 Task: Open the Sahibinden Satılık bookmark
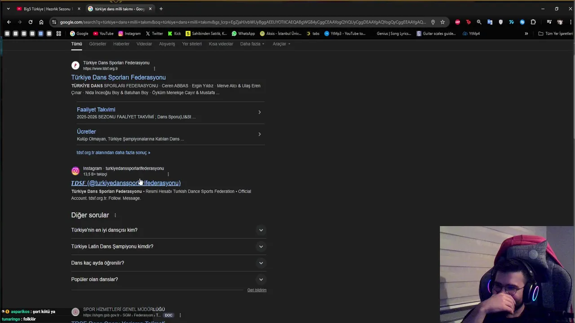coord(206,34)
